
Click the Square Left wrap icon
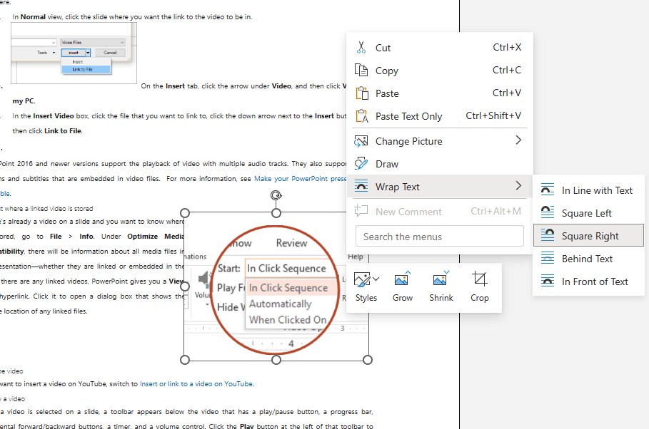[548, 213]
